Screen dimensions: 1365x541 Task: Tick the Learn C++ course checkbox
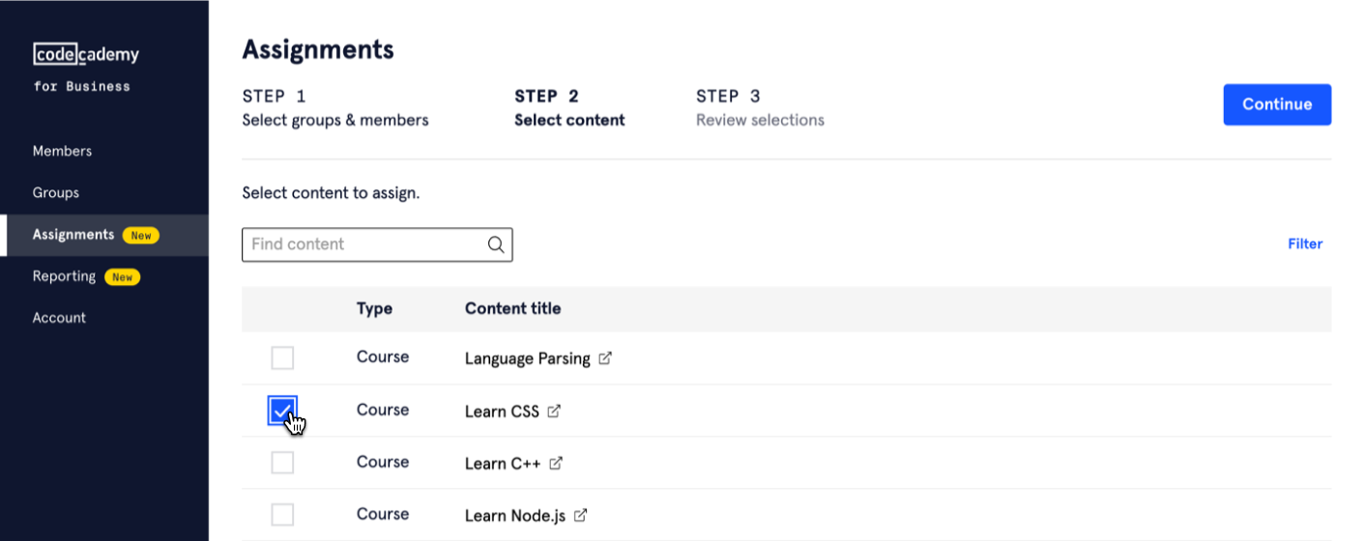tap(282, 463)
